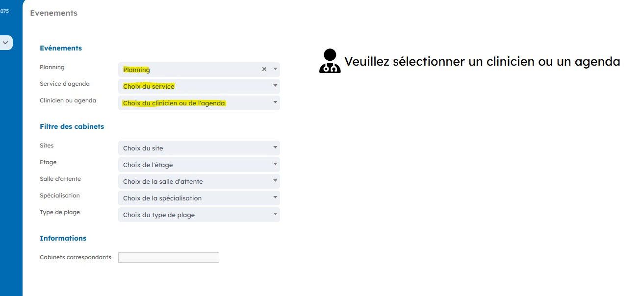The height and width of the screenshot is (296, 641).
Task: Clear the Planning selection with the x icon
Action: pyautogui.click(x=264, y=69)
